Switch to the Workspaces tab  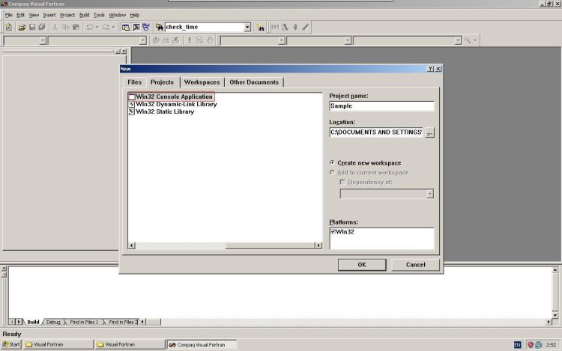tap(202, 82)
